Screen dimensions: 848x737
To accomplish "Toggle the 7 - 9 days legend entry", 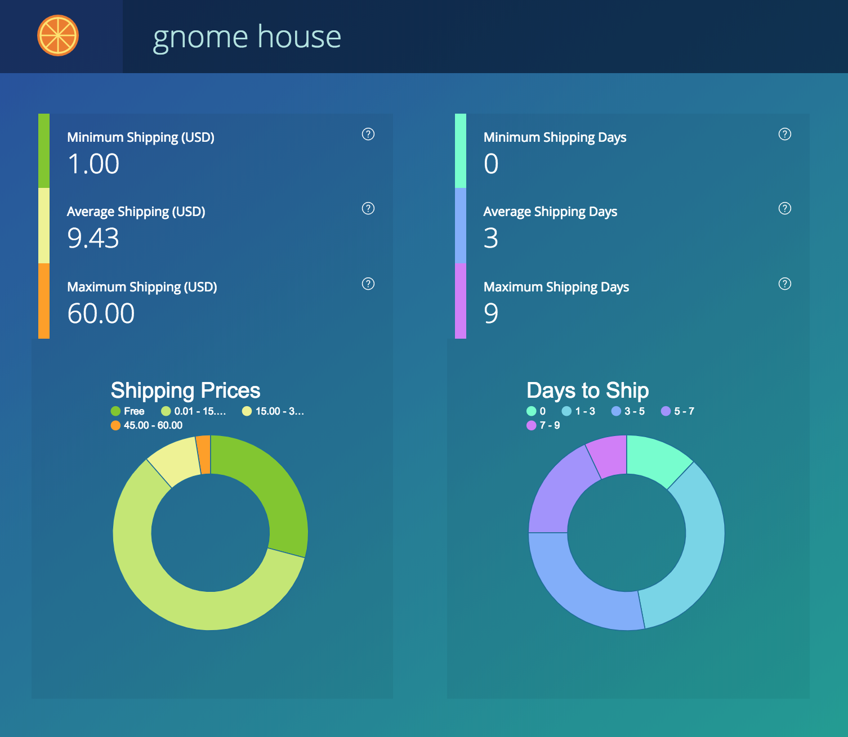I will point(543,425).
